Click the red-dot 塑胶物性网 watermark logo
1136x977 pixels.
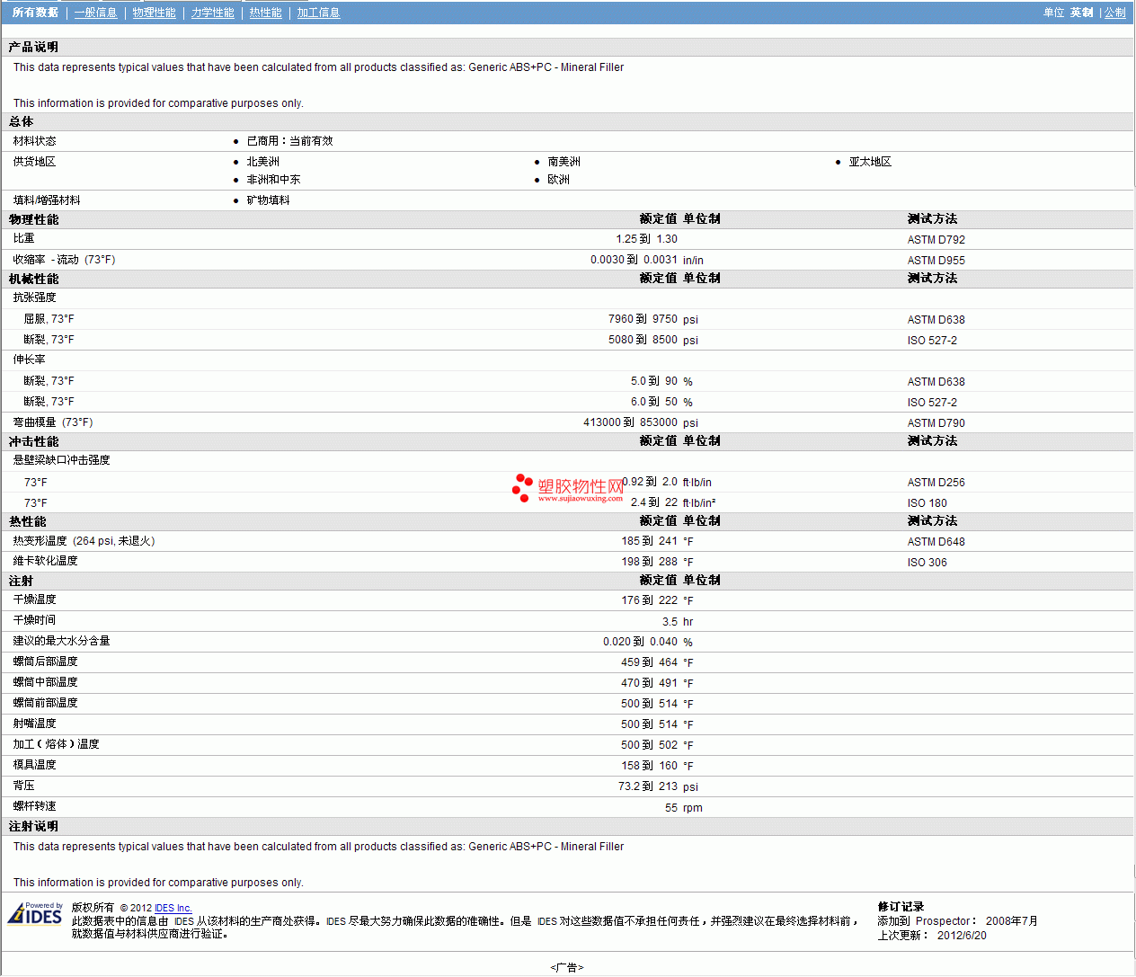567,486
